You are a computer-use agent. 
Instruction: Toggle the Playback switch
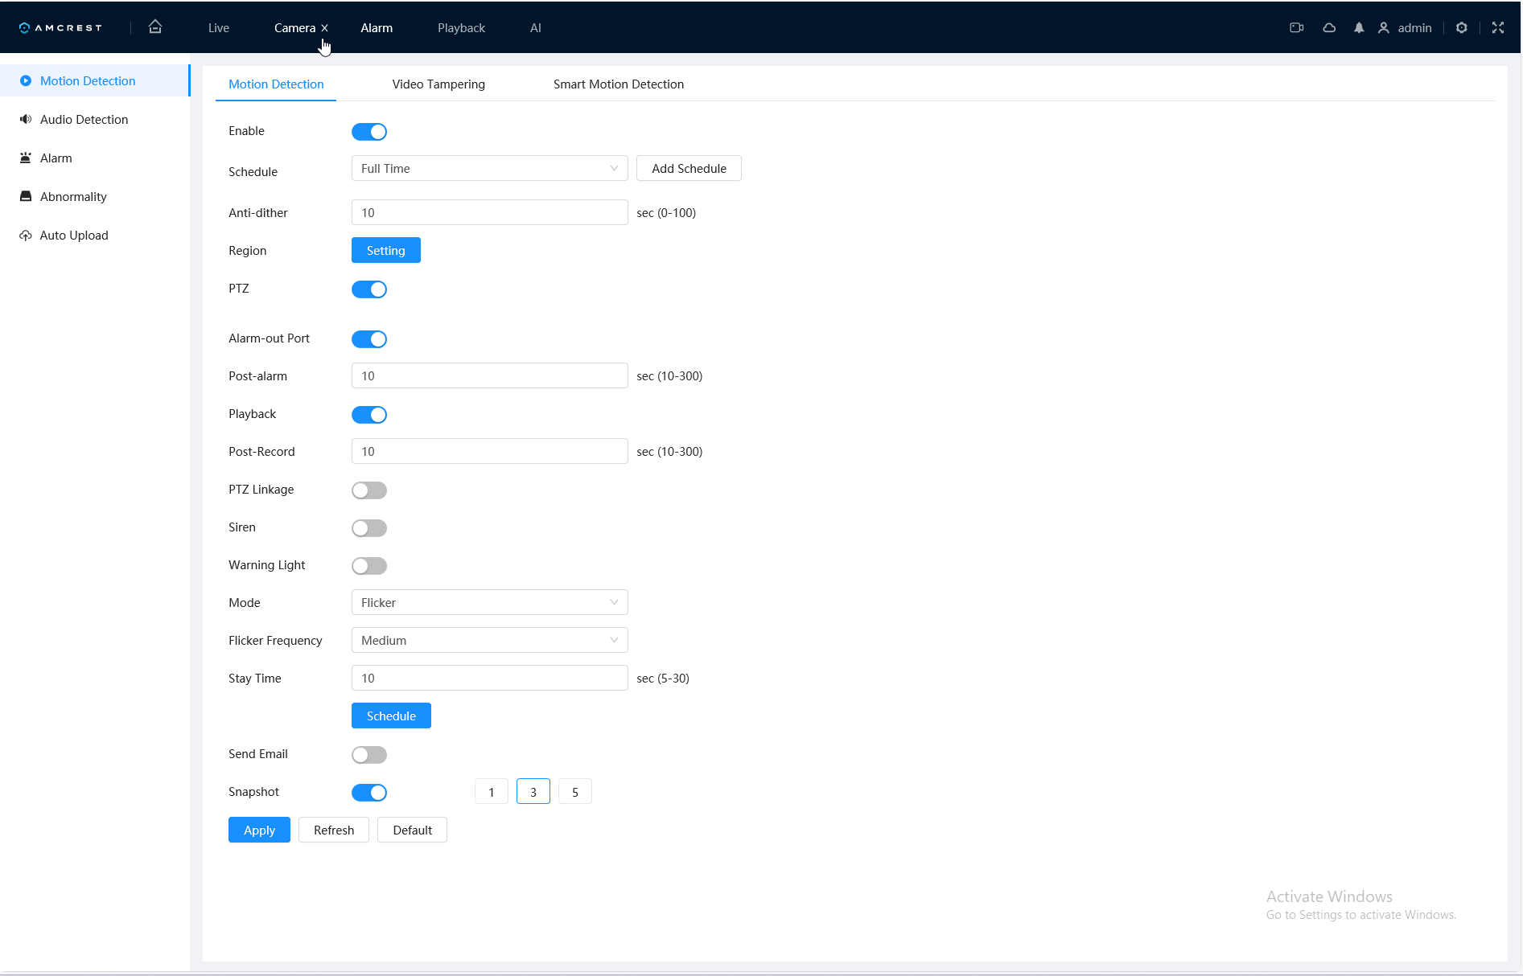click(x=369, y=415)
